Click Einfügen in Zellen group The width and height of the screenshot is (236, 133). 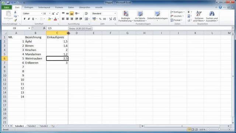tap(177, 12)
